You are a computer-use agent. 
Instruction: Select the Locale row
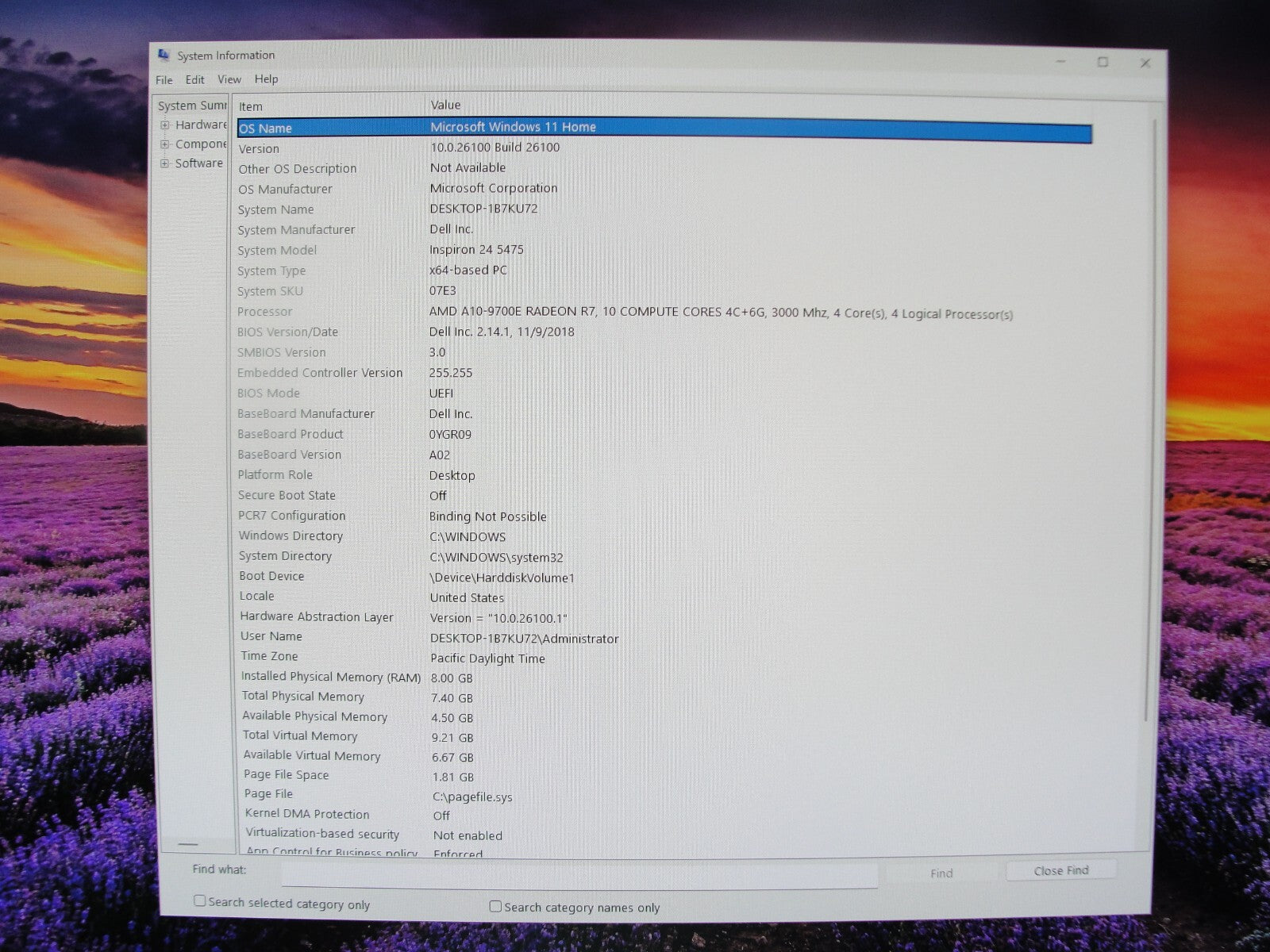coord(664,597)
